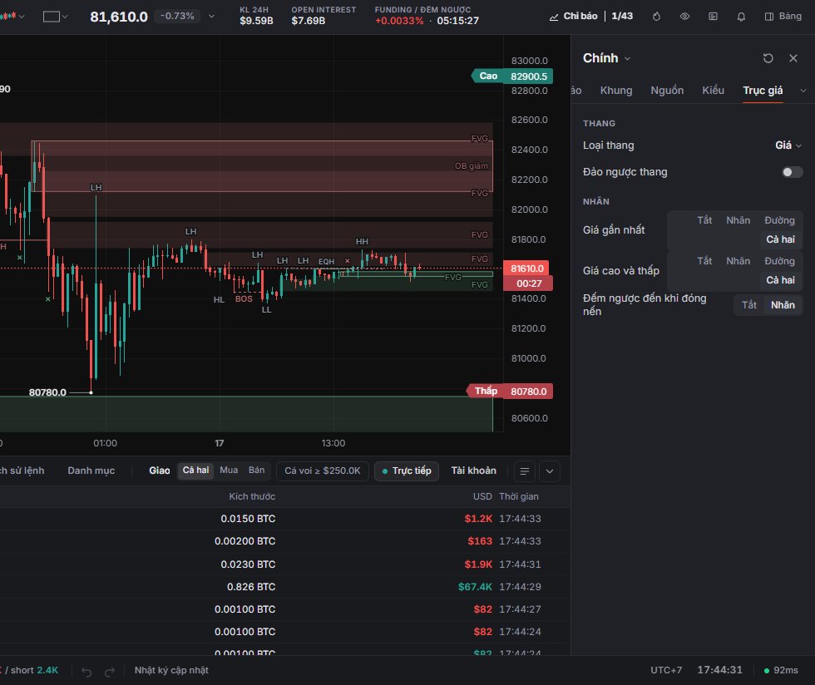Viewport: 815px width, 685px height.
Task: Set countdown label option to Tắt
Action: [749, 305]
